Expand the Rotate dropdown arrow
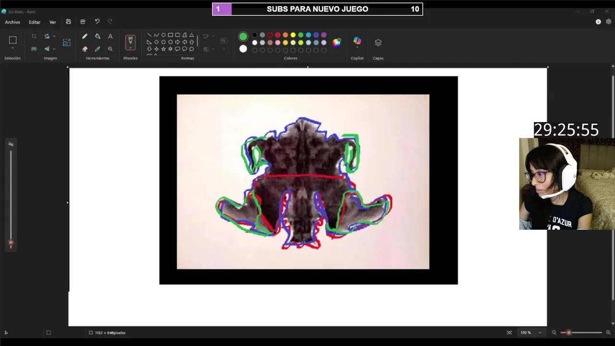The width and height of the screenshot is (615, 346). tap(54, 36)
